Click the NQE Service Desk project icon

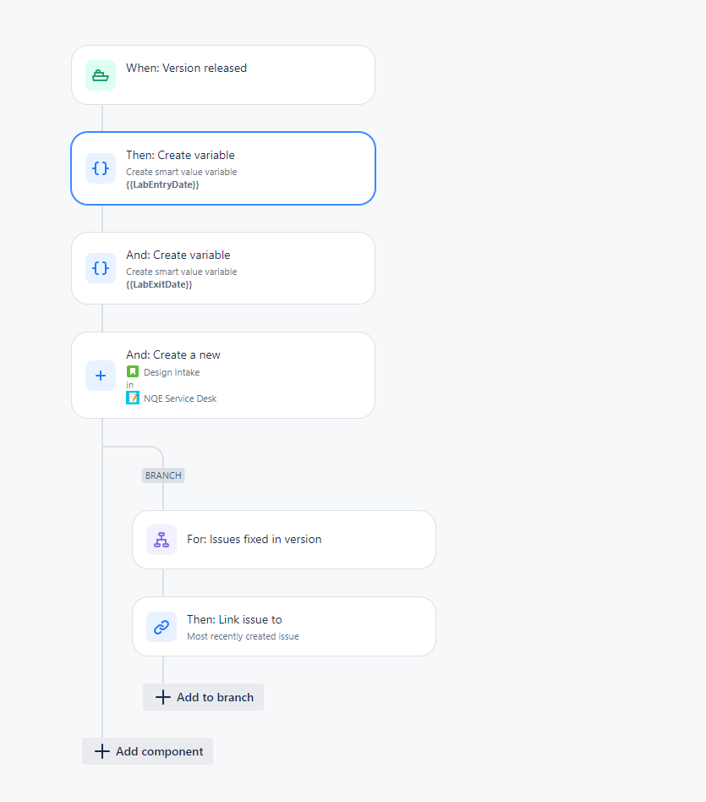tap(132, 398)
